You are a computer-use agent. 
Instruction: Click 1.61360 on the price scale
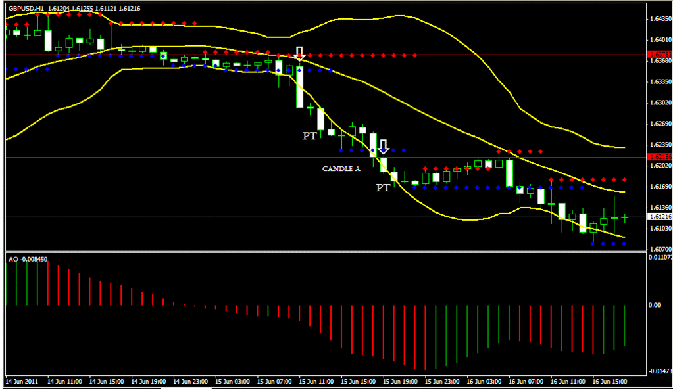[661, 208]
